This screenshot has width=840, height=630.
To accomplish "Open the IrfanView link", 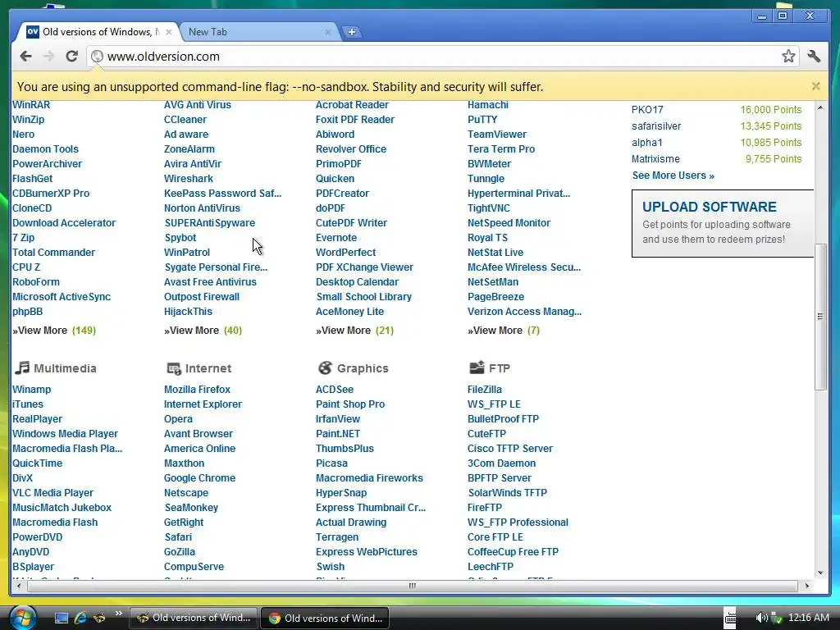I will (x=337, y=419).
